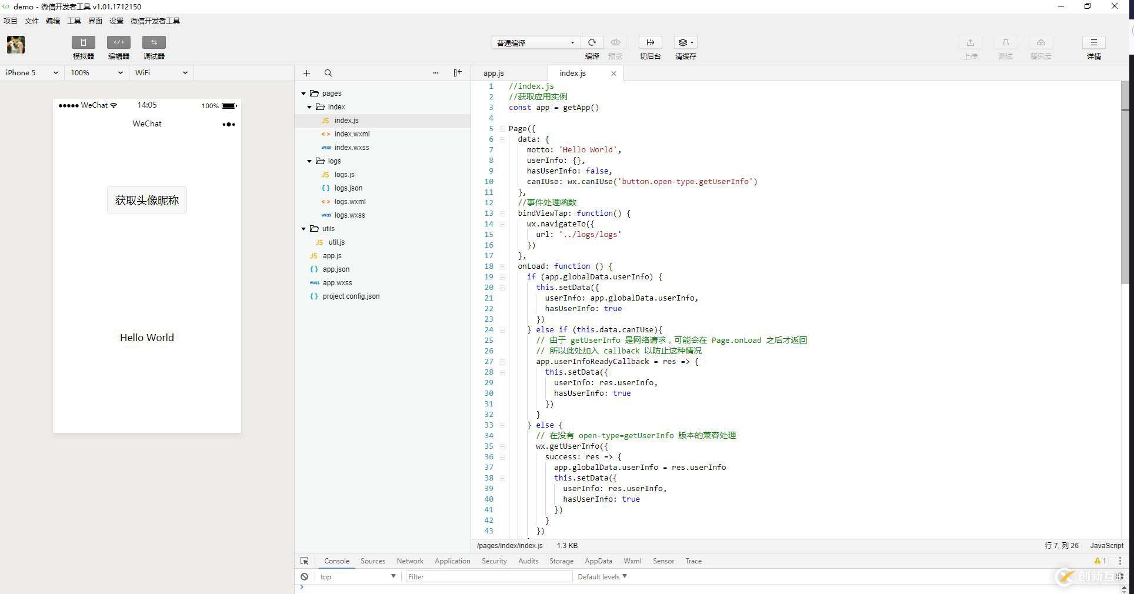The height and width of the screenshot is (594, 1134).
Task: Click the upload icon (上传)
Action: tap(970, 42)
